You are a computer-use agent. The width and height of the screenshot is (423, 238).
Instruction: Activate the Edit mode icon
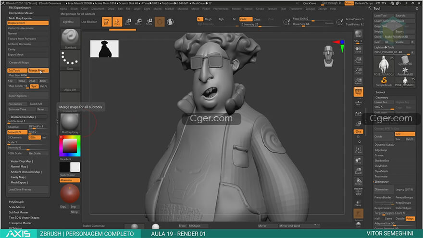pos(107,22)
